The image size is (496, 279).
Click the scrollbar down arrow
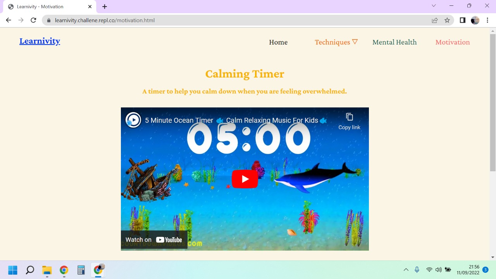(493, 257)
